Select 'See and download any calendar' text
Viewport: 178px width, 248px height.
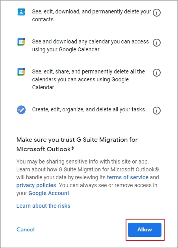(x=90, y=45)
